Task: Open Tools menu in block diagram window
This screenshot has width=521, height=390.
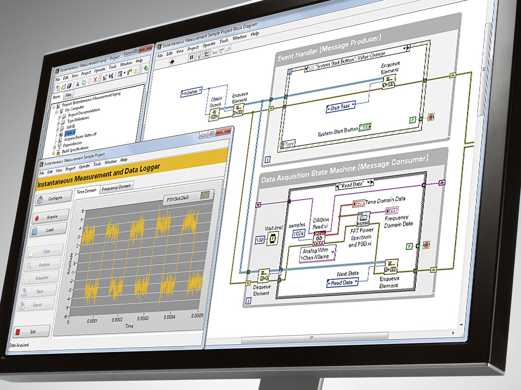Action: pyautogui.click(x=224, y=41)
